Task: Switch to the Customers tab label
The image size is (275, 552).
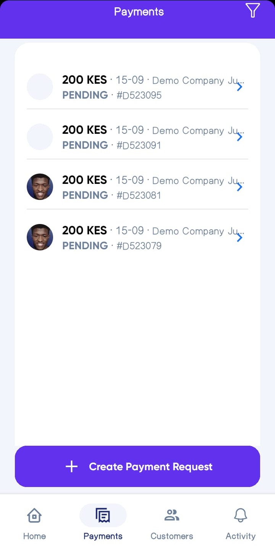Action: [x=172, y=536]
